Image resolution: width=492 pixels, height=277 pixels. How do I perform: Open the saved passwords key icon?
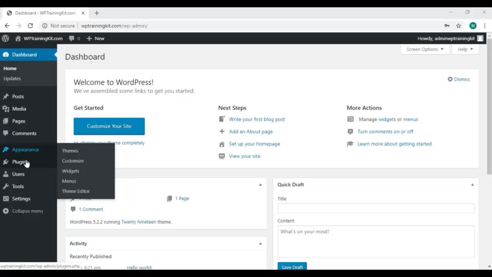coord(447,26)
